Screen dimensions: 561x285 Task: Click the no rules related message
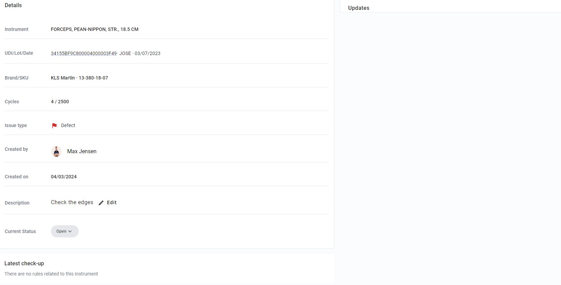[x=51, y=274]
